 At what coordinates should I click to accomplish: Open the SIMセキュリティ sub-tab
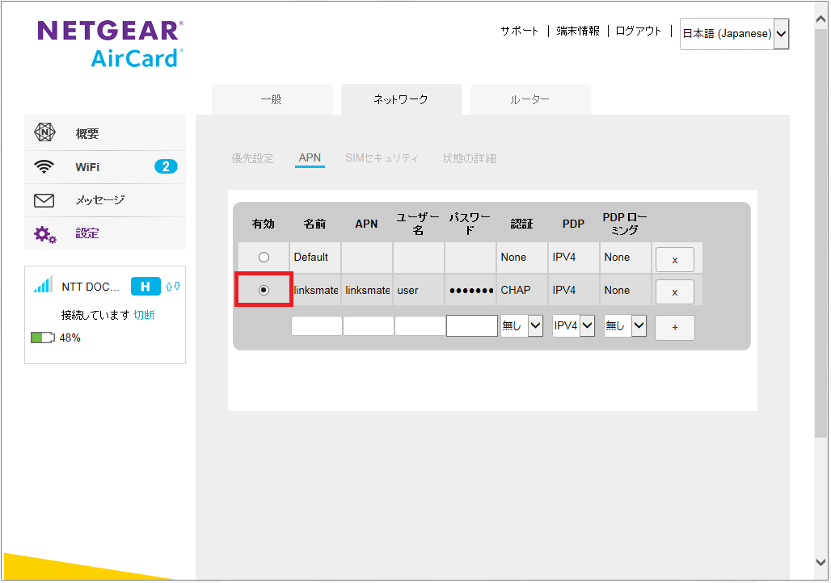pos(382,158)
